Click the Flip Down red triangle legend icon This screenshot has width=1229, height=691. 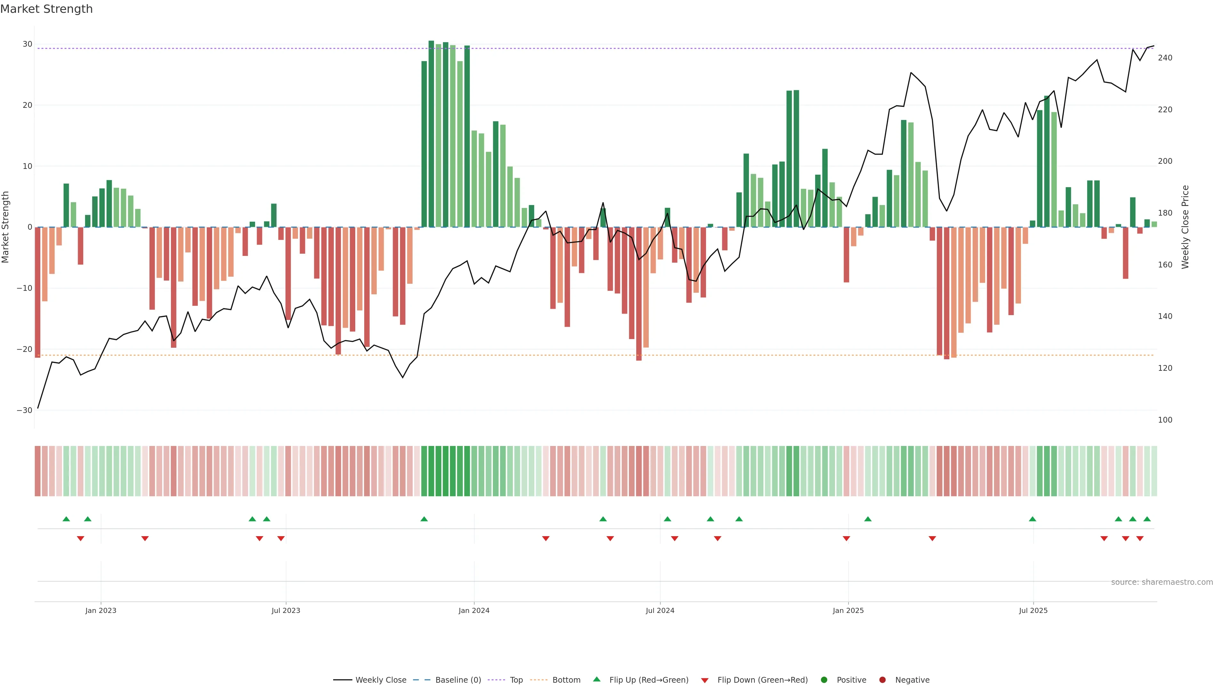point(705,680)
